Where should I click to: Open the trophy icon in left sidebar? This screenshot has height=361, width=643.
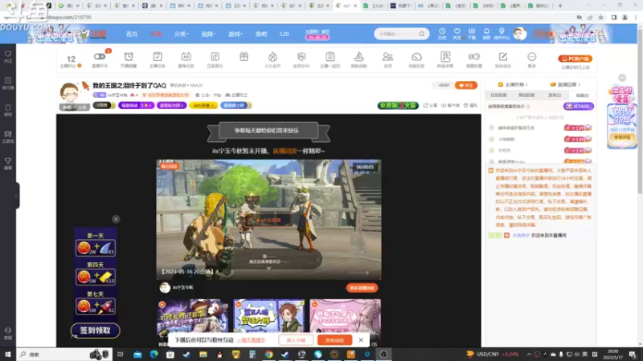point(8,164)
